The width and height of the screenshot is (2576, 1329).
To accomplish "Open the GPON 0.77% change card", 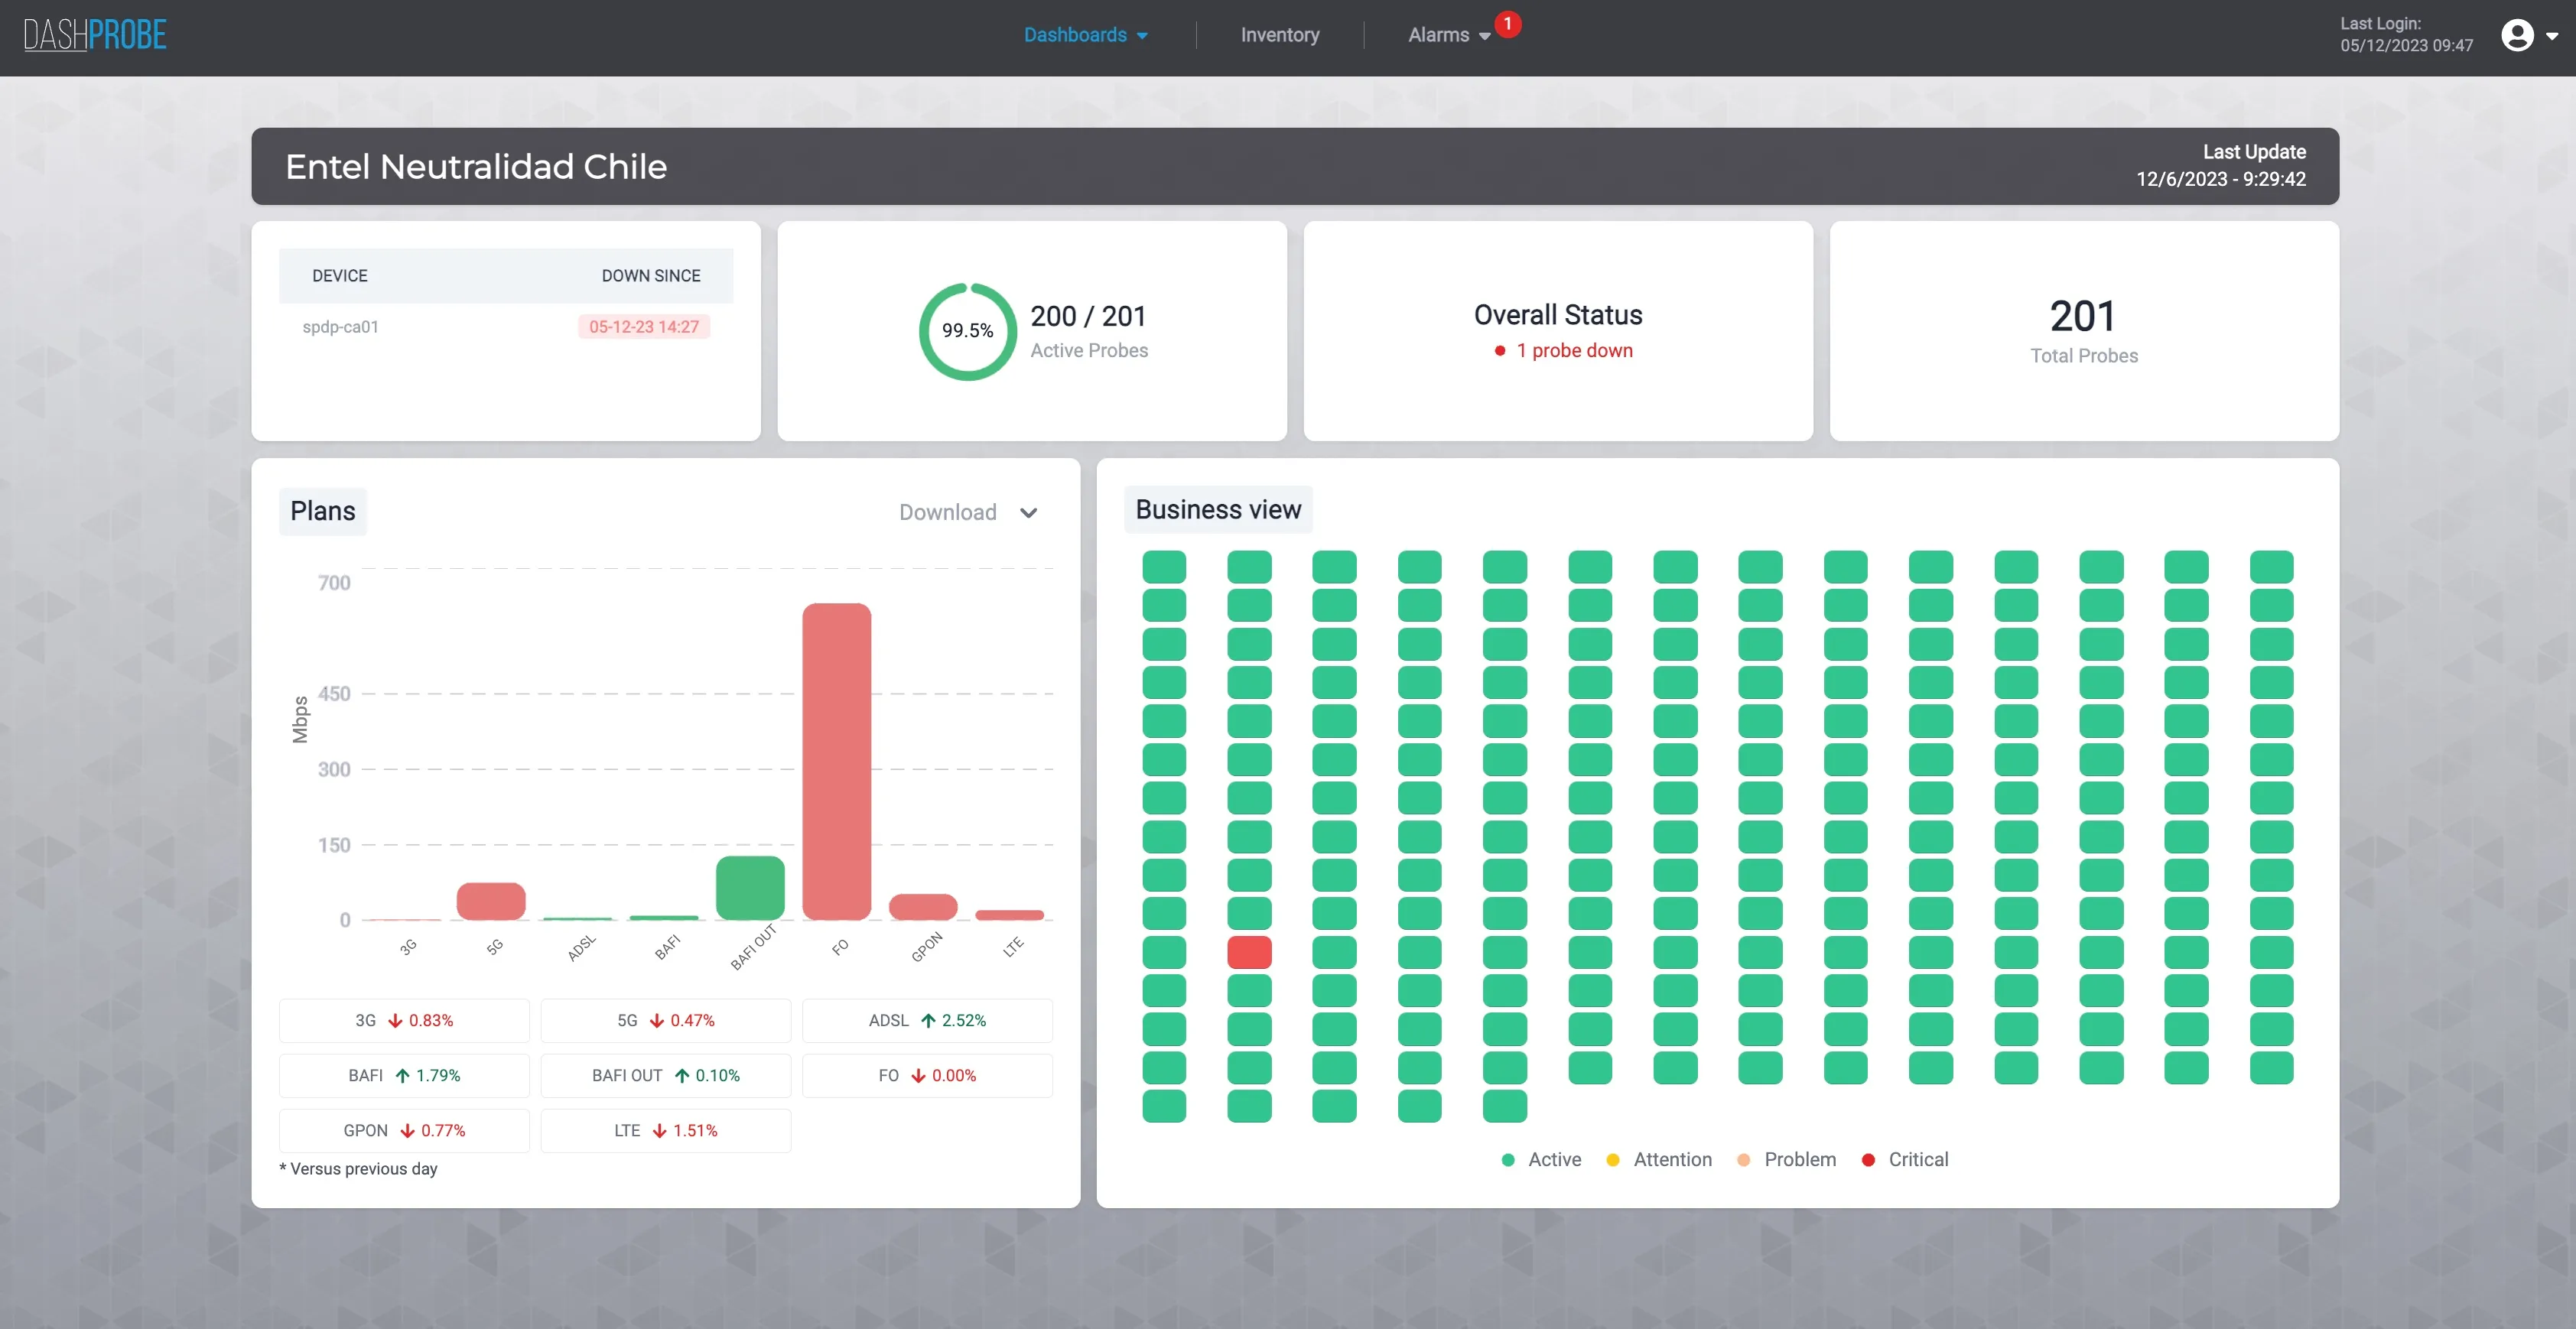I will tap(404, 1130).
